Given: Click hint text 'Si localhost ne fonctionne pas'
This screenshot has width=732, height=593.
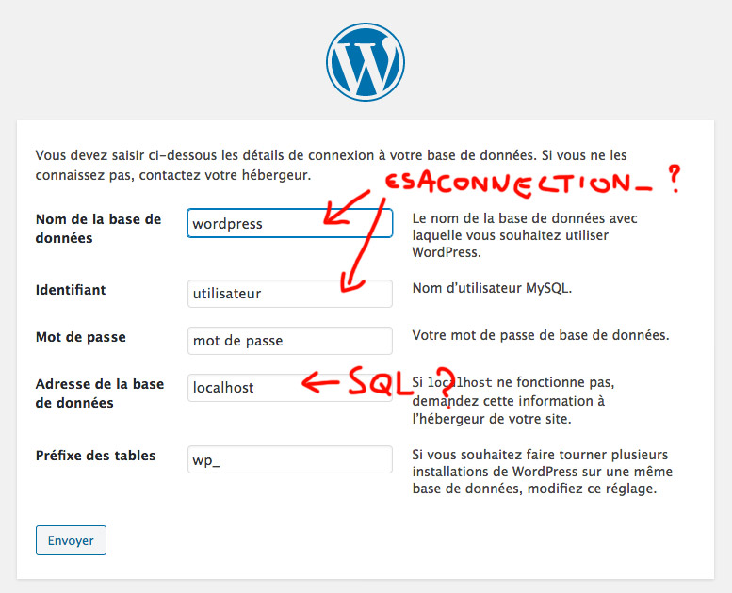Looking at the screenshot, I should click(513, 401).
